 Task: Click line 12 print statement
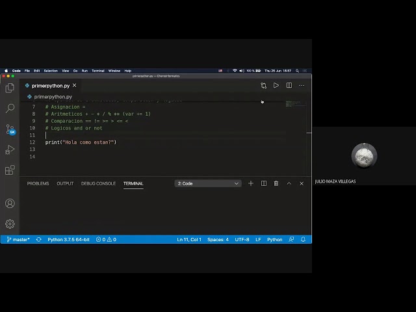pos(81,142)
